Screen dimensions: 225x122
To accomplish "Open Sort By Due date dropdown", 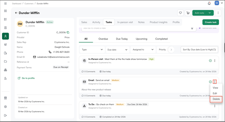I will tap(199, 50).
